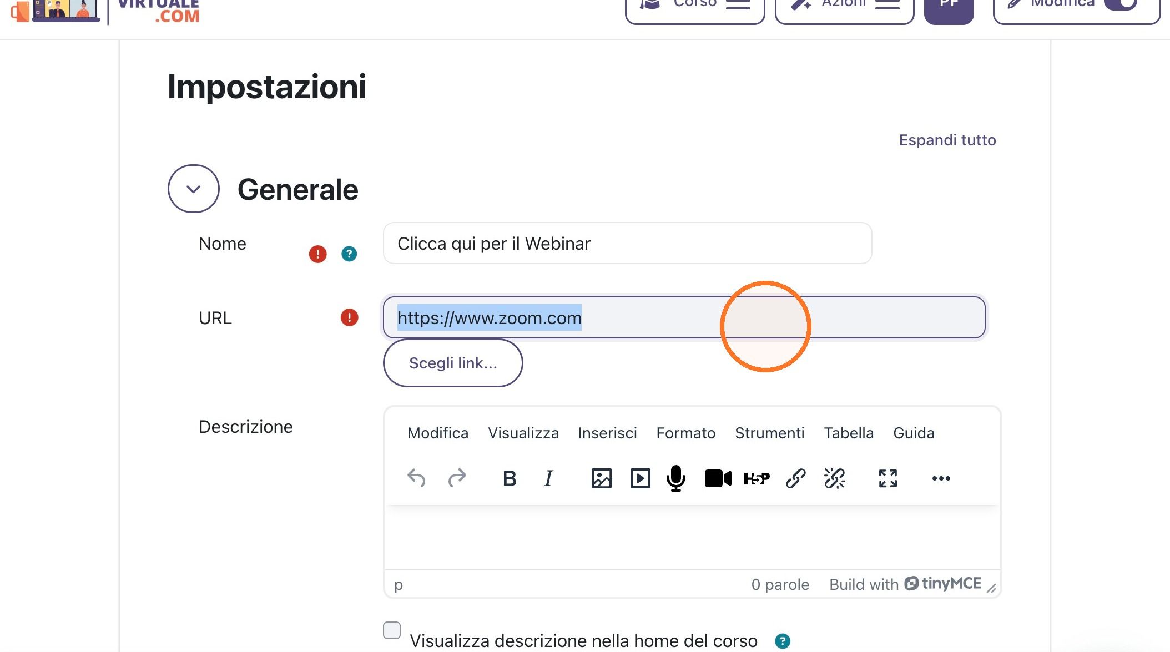Remove link with broken chain icon

click(834, 478)
